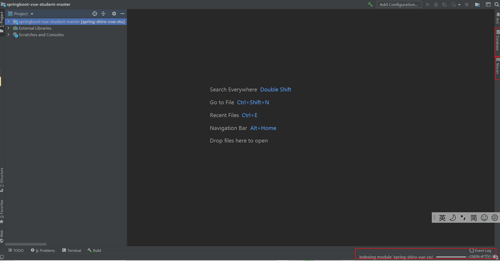Expand the External Libraries node
The width and height of the screenshot is (500, 261).
point(8,28)
